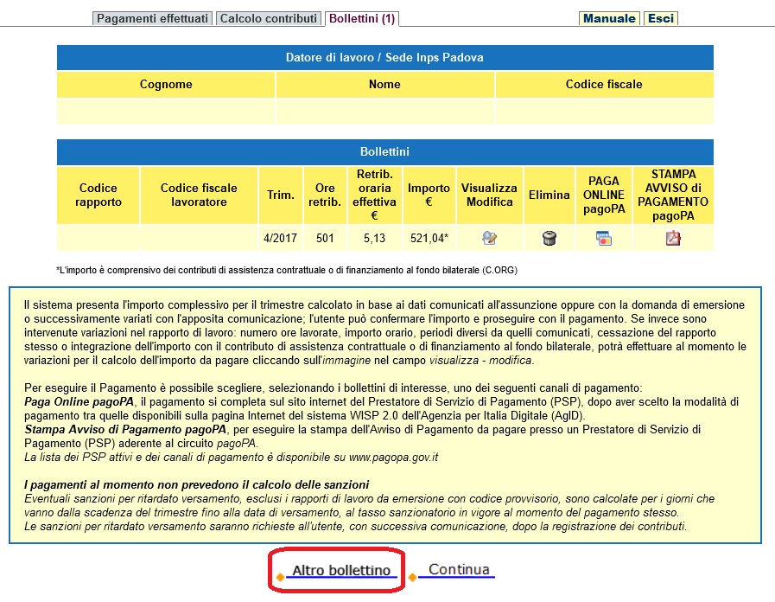Click the 501 ore retribuite cell
Screen dimensions: 775x602
(x=325, y=239)
